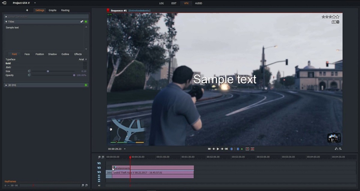360x191 pixels.
Task: Select the V2 track label
Action: click(x=99, y=168)
